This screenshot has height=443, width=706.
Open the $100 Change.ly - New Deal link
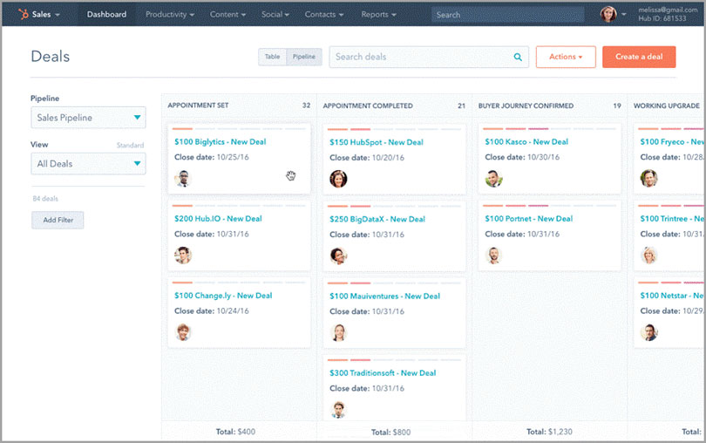click(x=223, y=296)
